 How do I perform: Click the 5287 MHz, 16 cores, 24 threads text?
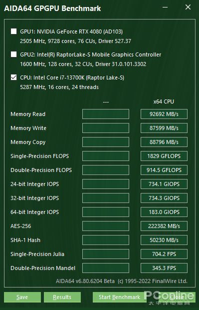click(59, 87)
